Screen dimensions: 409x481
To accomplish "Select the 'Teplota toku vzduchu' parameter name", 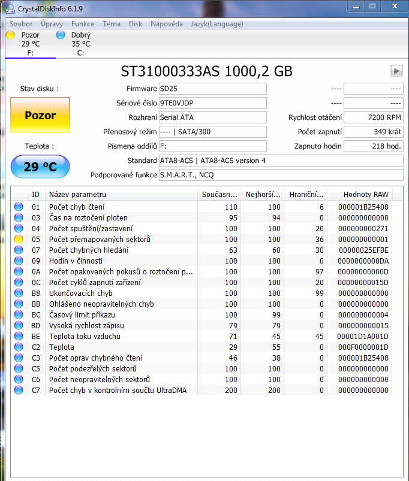I will pos(85,336).
